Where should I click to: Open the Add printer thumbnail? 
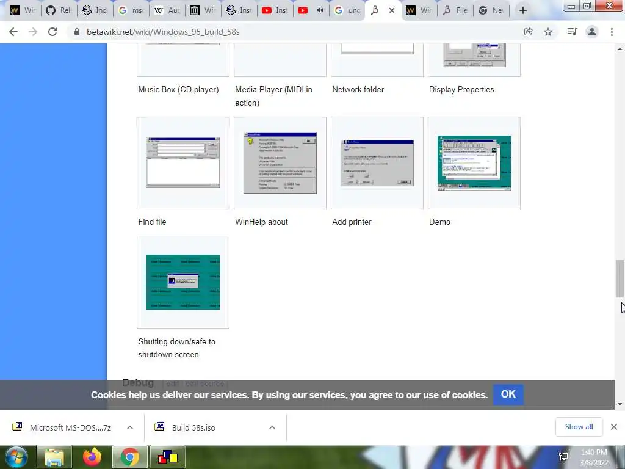(x=377, y=162)
